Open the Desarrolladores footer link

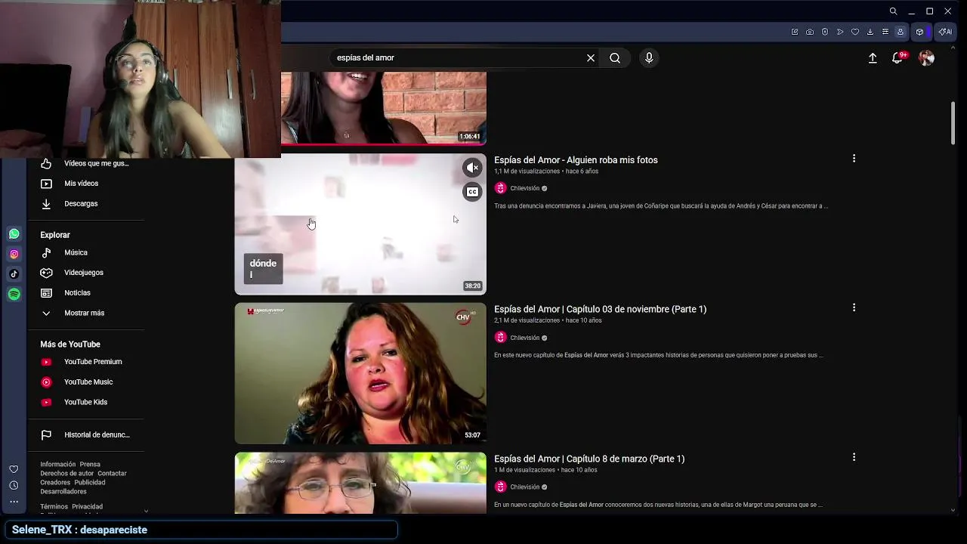click(63, 492)
